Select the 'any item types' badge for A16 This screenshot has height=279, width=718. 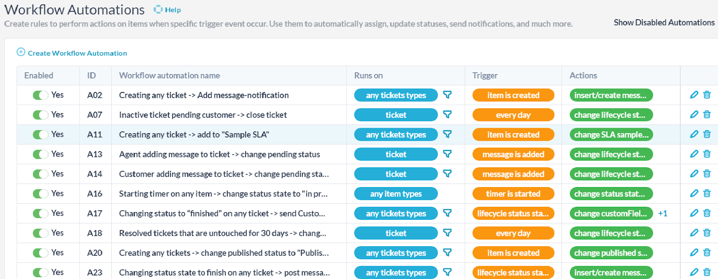[x=395, y=194]
